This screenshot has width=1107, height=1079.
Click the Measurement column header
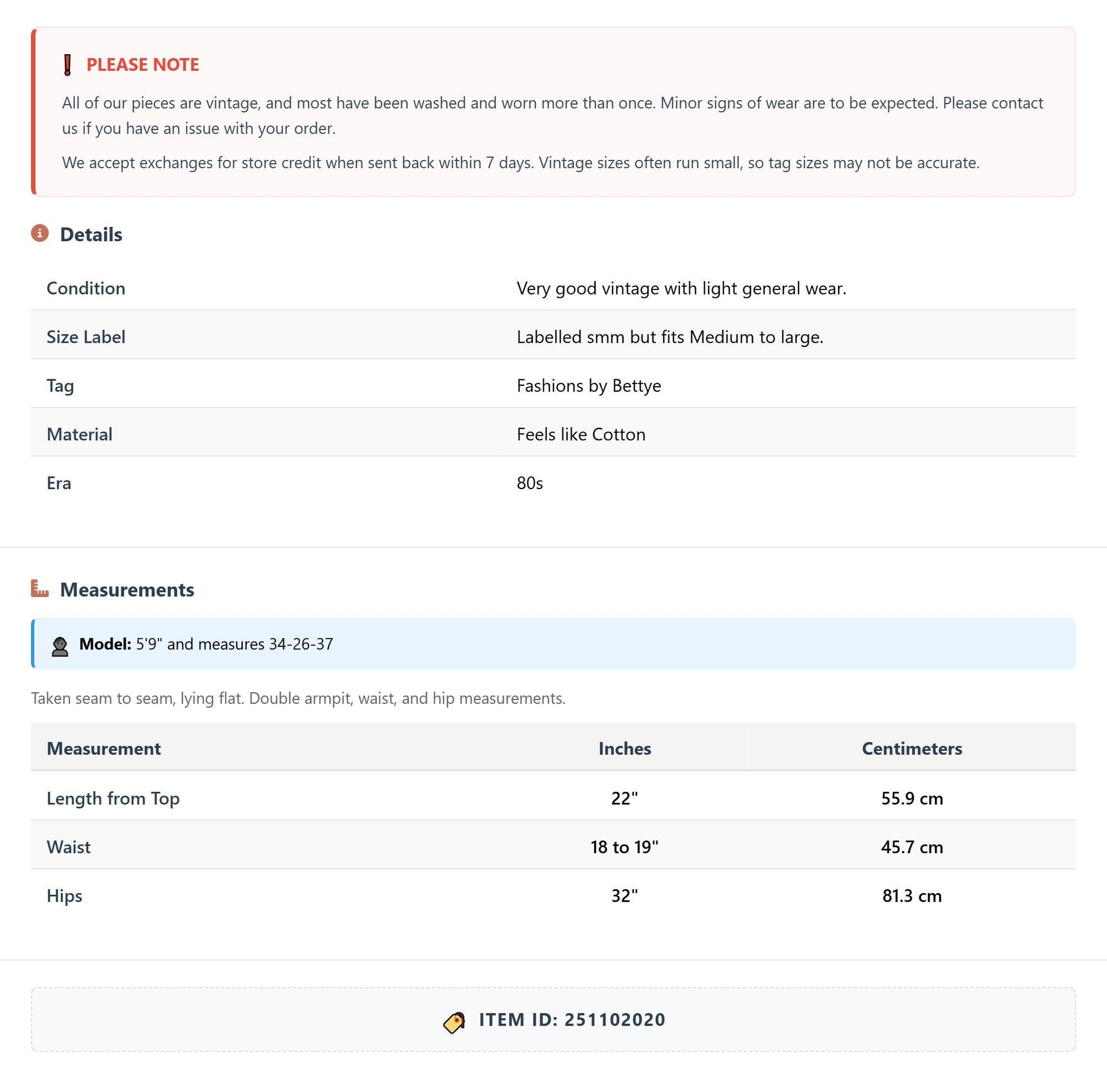tap(104, 749)
